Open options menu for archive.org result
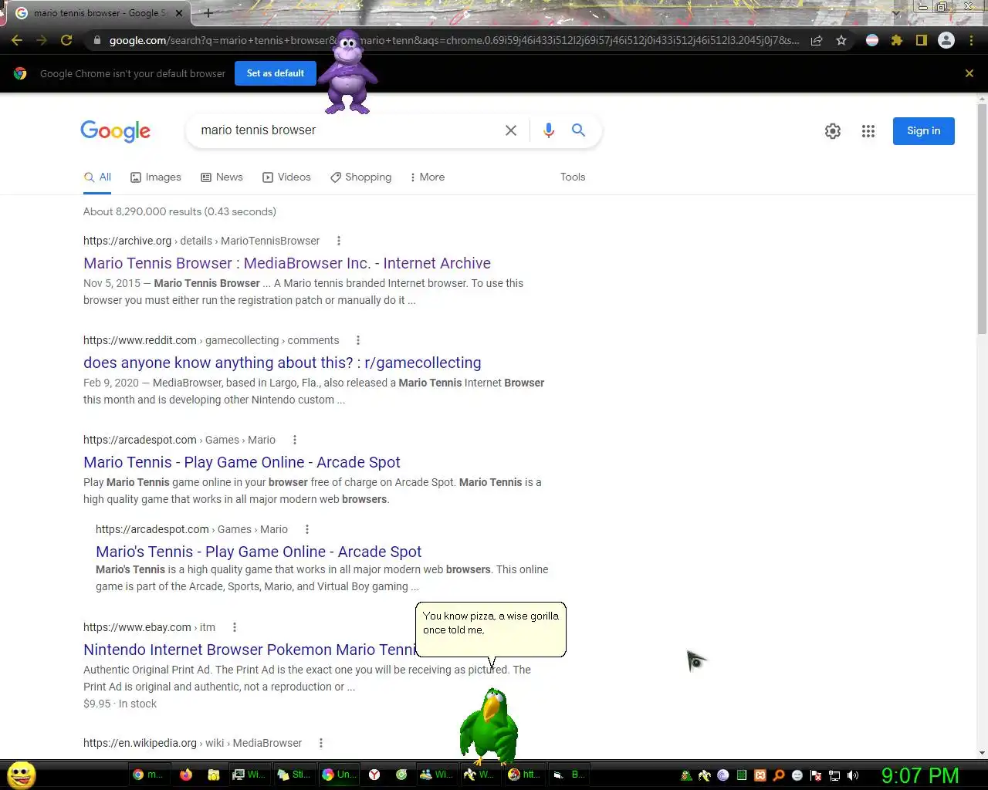The image size is (988, 790). tap(338, 241)
